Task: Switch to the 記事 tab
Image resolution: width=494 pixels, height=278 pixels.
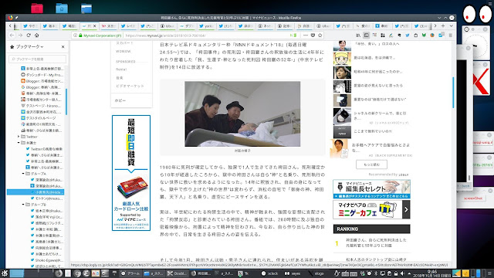Action: pos(285,25)
